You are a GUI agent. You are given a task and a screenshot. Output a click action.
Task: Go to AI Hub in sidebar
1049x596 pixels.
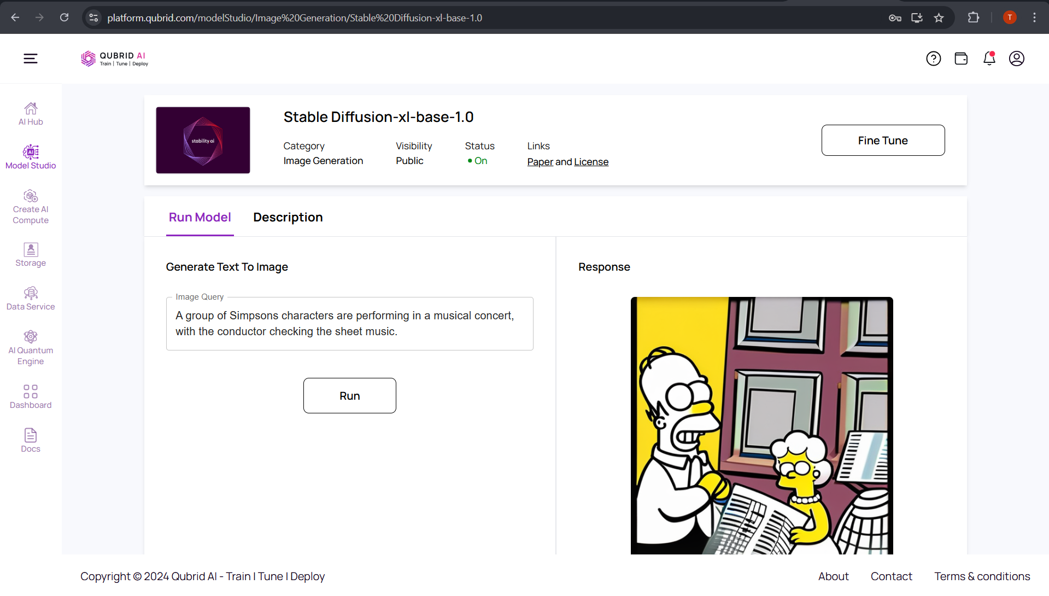click(x=31, y=114)
